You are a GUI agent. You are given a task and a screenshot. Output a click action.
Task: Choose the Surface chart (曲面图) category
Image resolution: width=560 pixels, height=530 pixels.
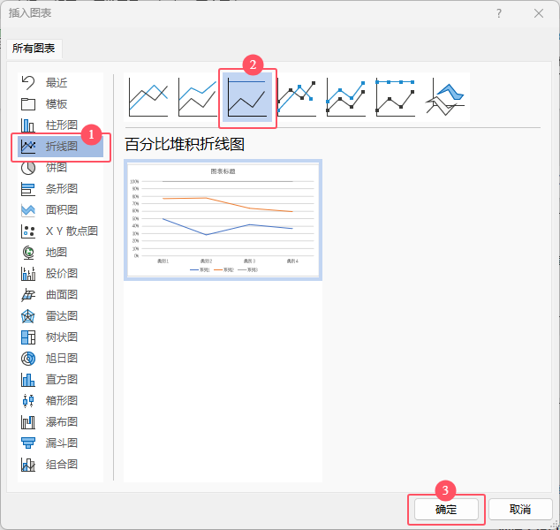click(60, 295)
